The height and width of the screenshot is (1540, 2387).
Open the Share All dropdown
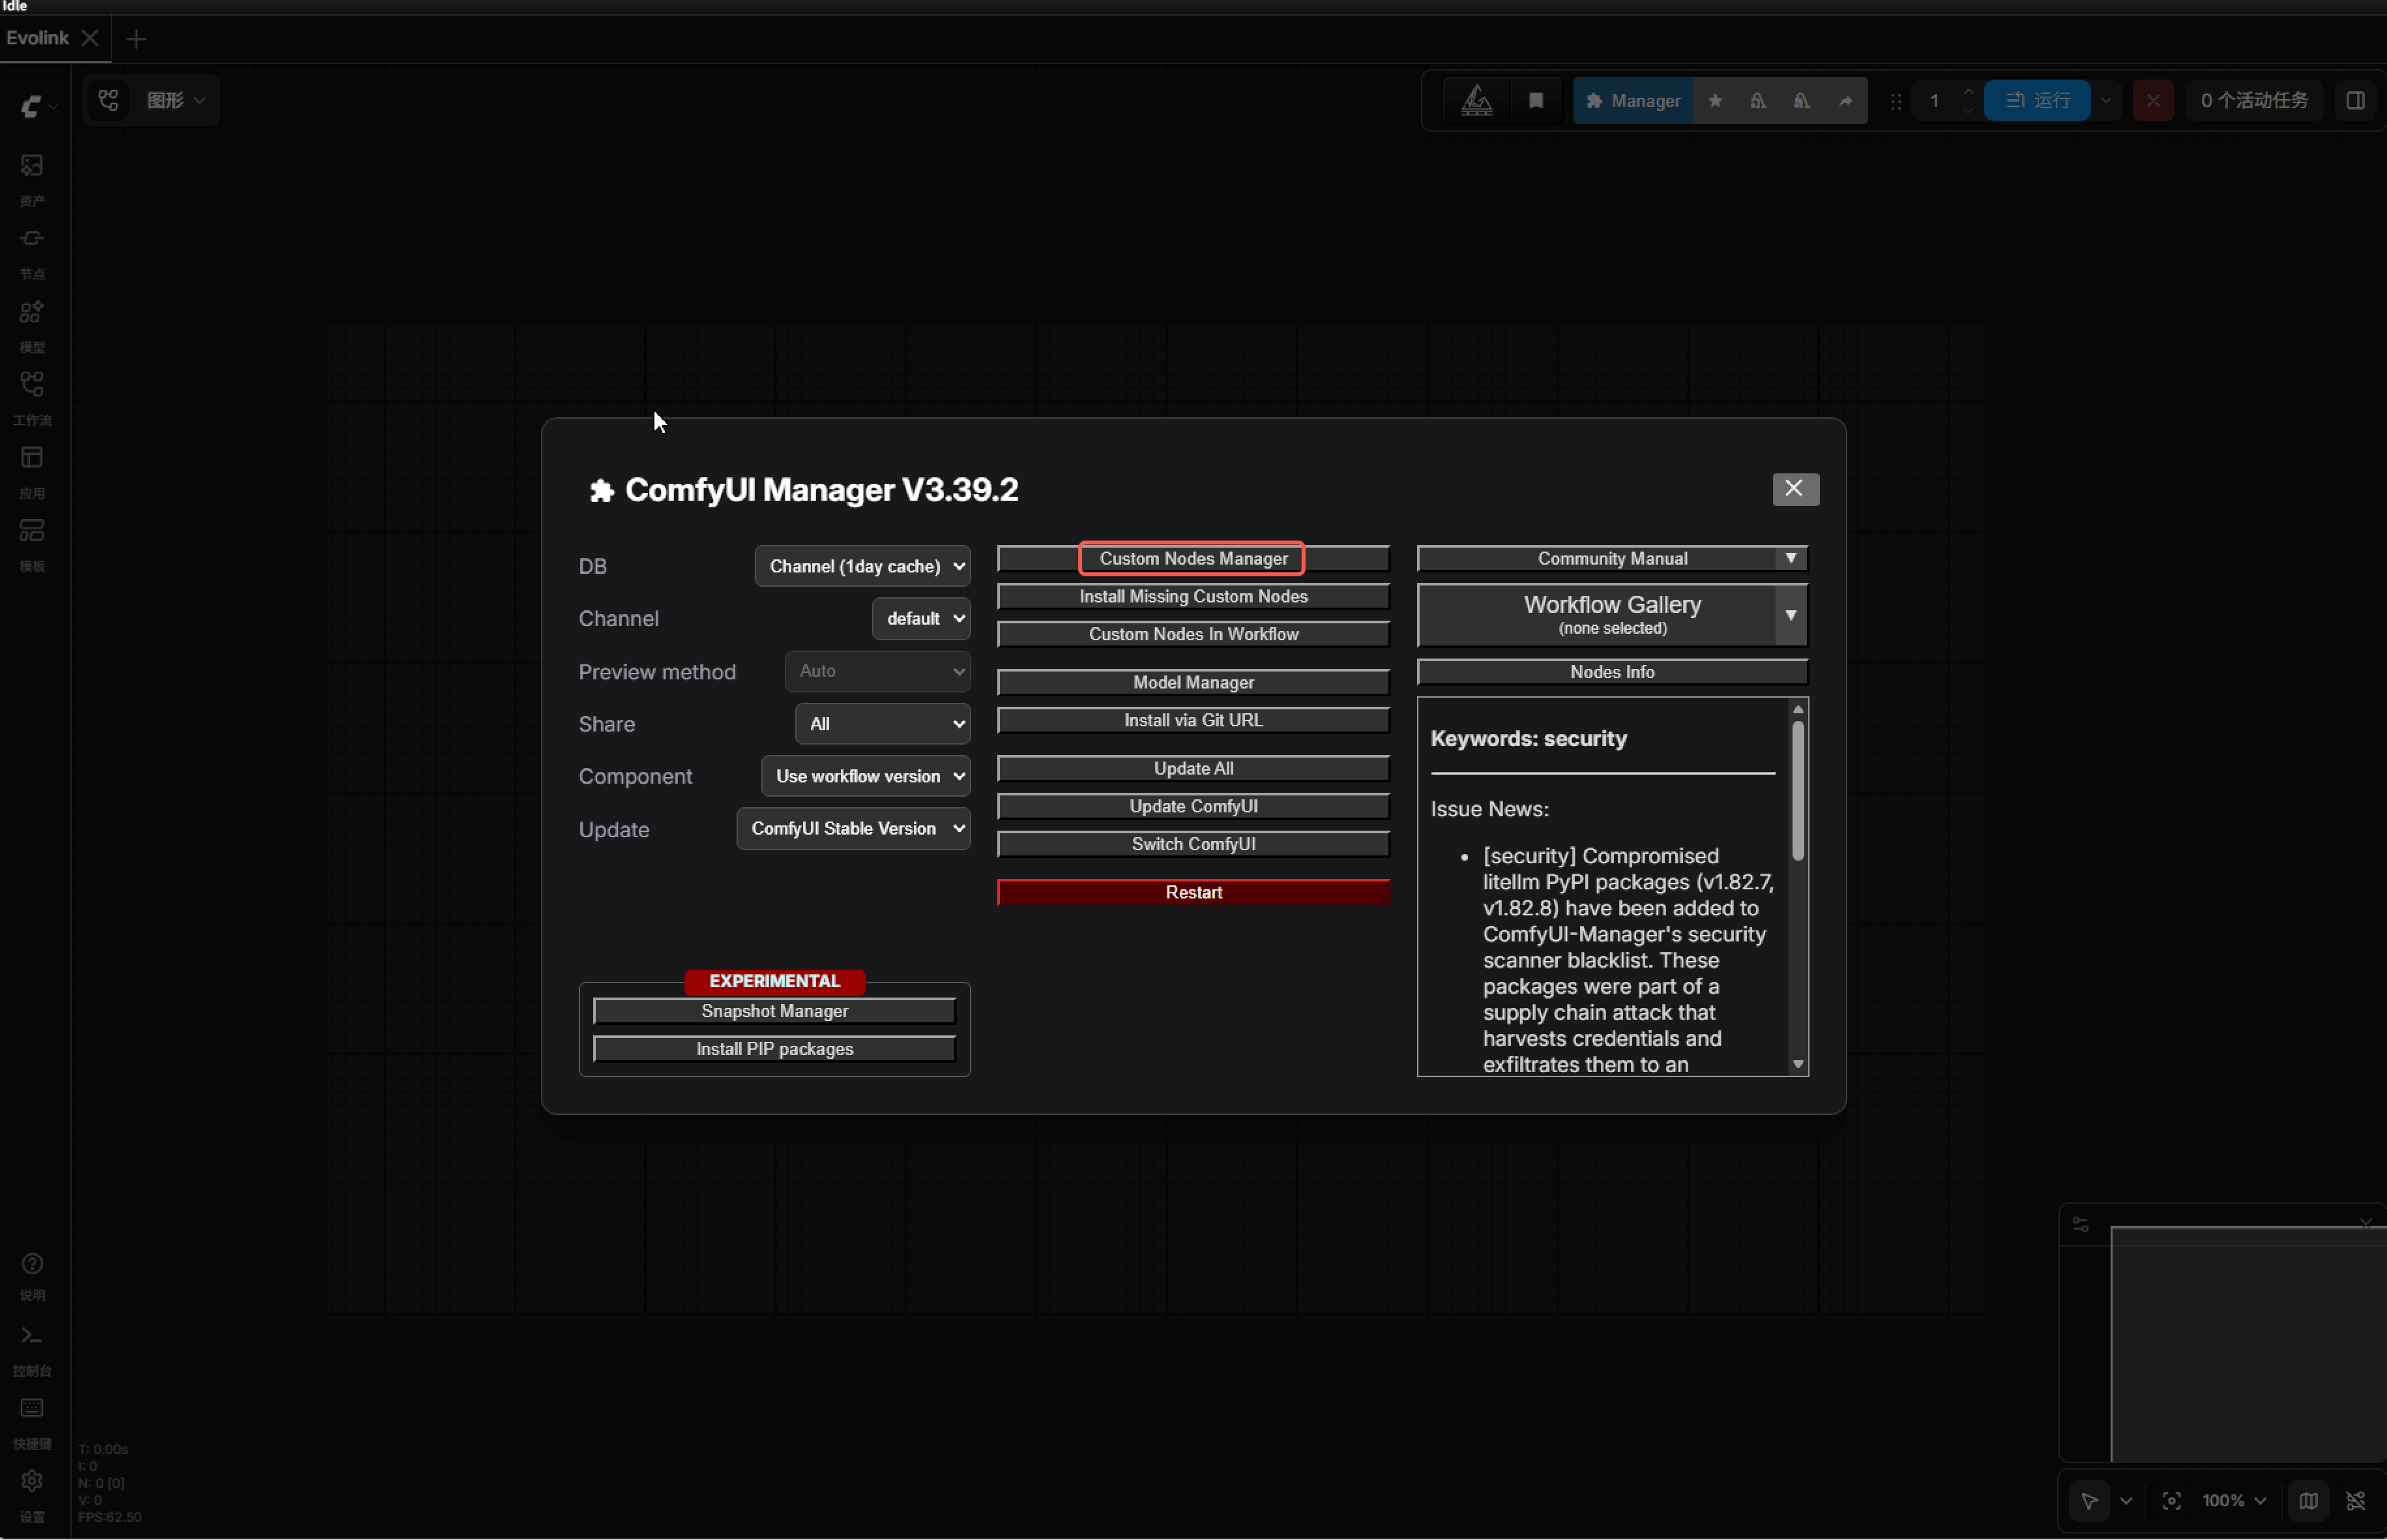click(883, 724)
